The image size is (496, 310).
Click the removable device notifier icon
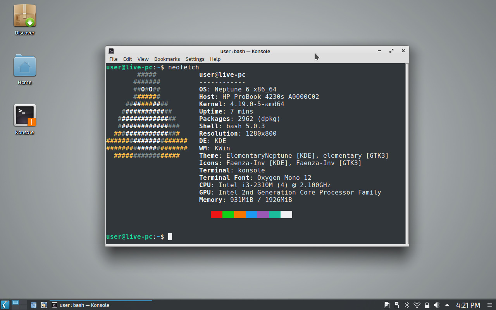(396, 305)
